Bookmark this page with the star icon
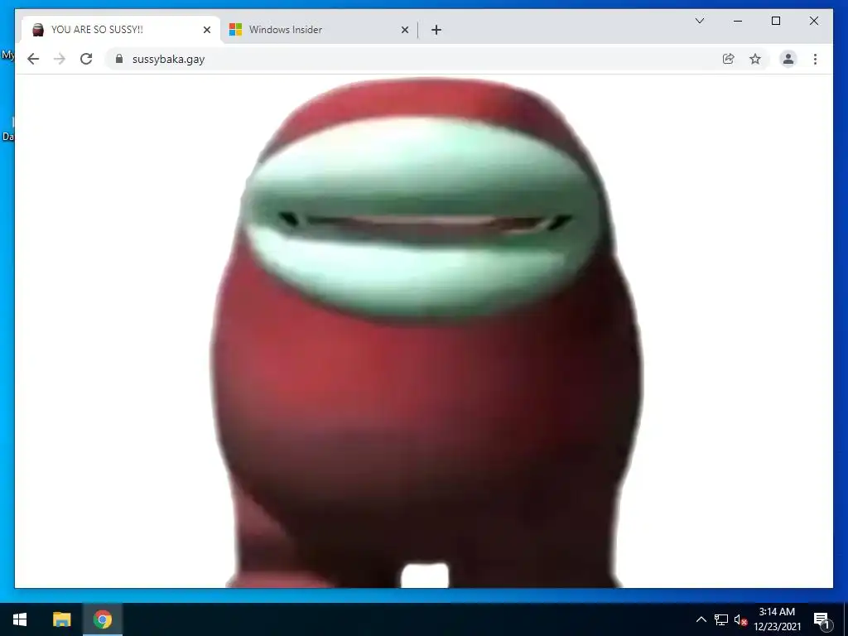The width and height of the screenshot is (848, 636). click(x=755, y=59)
